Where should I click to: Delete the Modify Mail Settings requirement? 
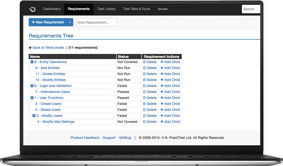pyautogui.click(x=150, y=121)
